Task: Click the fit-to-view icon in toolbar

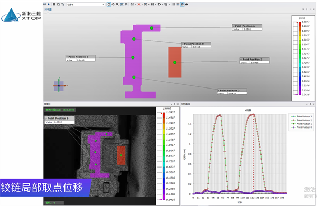Action: click(x=122, y=4)
